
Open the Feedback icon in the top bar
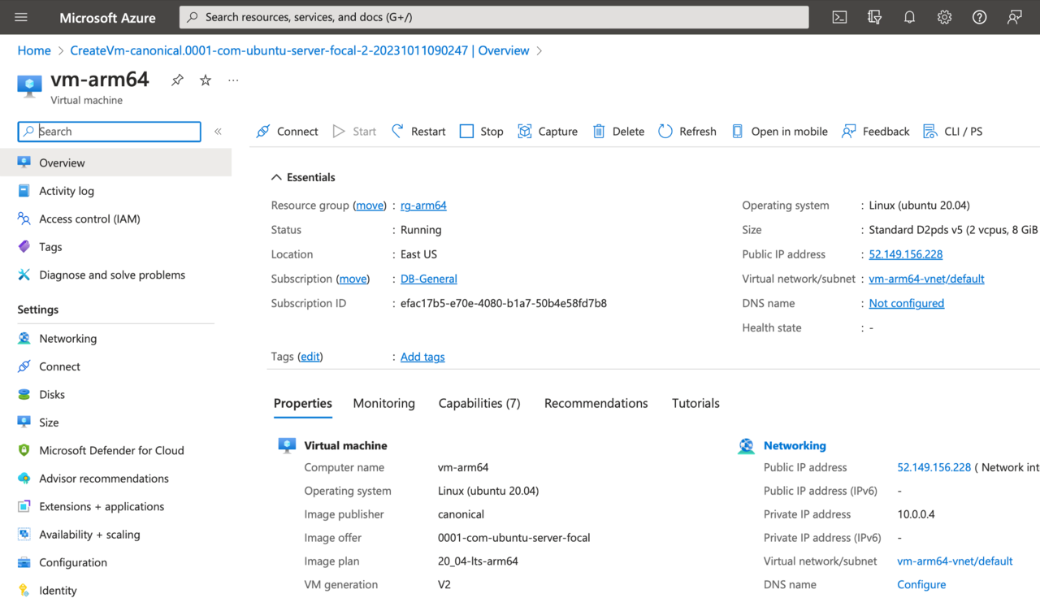coord(1014,17)
